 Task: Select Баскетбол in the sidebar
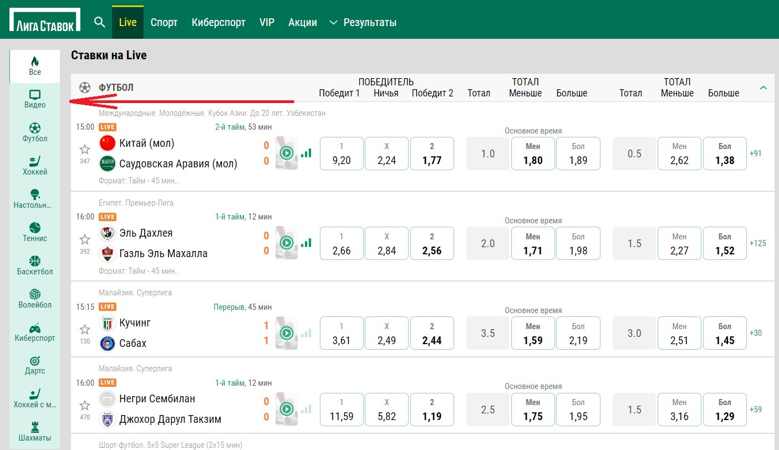pos(35,265)
